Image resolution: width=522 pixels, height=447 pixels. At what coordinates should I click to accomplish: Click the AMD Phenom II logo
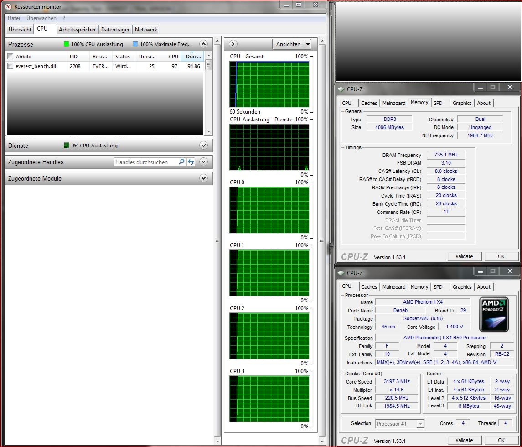point(494,314)
